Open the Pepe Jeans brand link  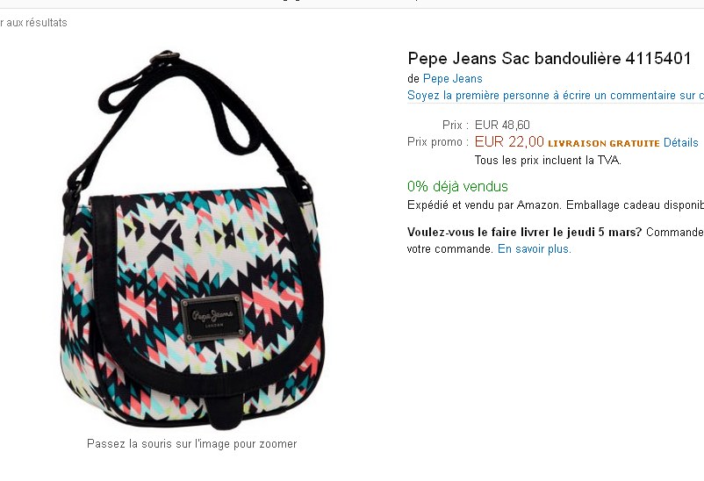pos(453,79)
